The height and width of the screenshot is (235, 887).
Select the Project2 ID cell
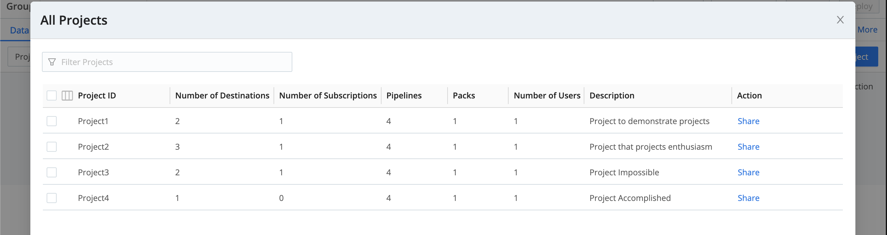(93, 147)
